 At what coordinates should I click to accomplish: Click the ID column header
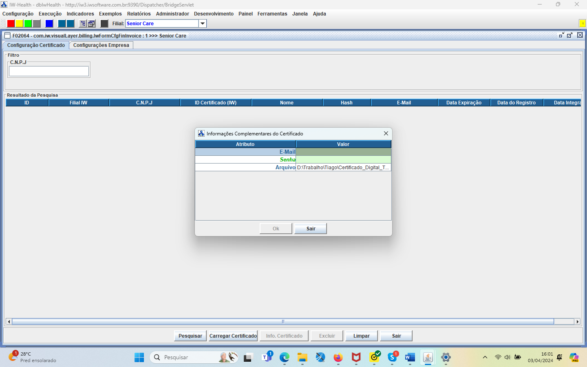(x=27, y=103)
